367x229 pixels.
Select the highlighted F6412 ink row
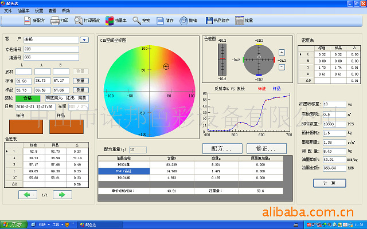(x=124, y=171)
